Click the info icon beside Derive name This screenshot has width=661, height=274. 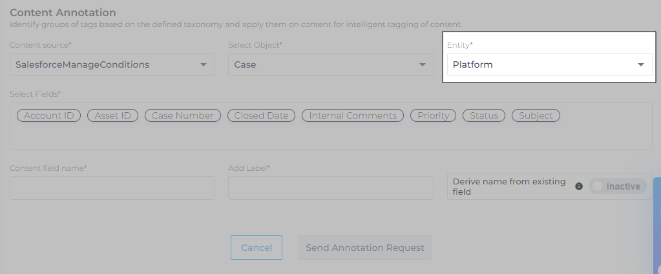click(579, 186)
